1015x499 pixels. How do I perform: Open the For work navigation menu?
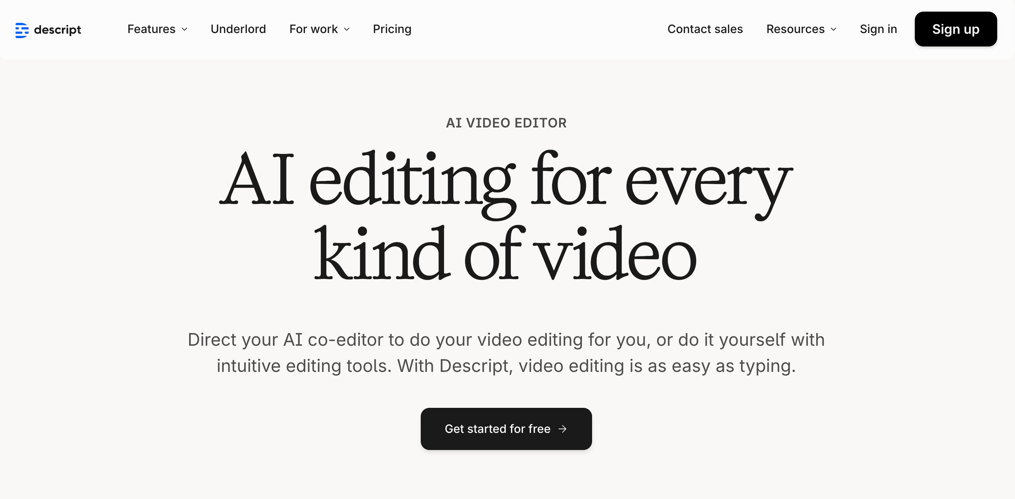(313, 29)
